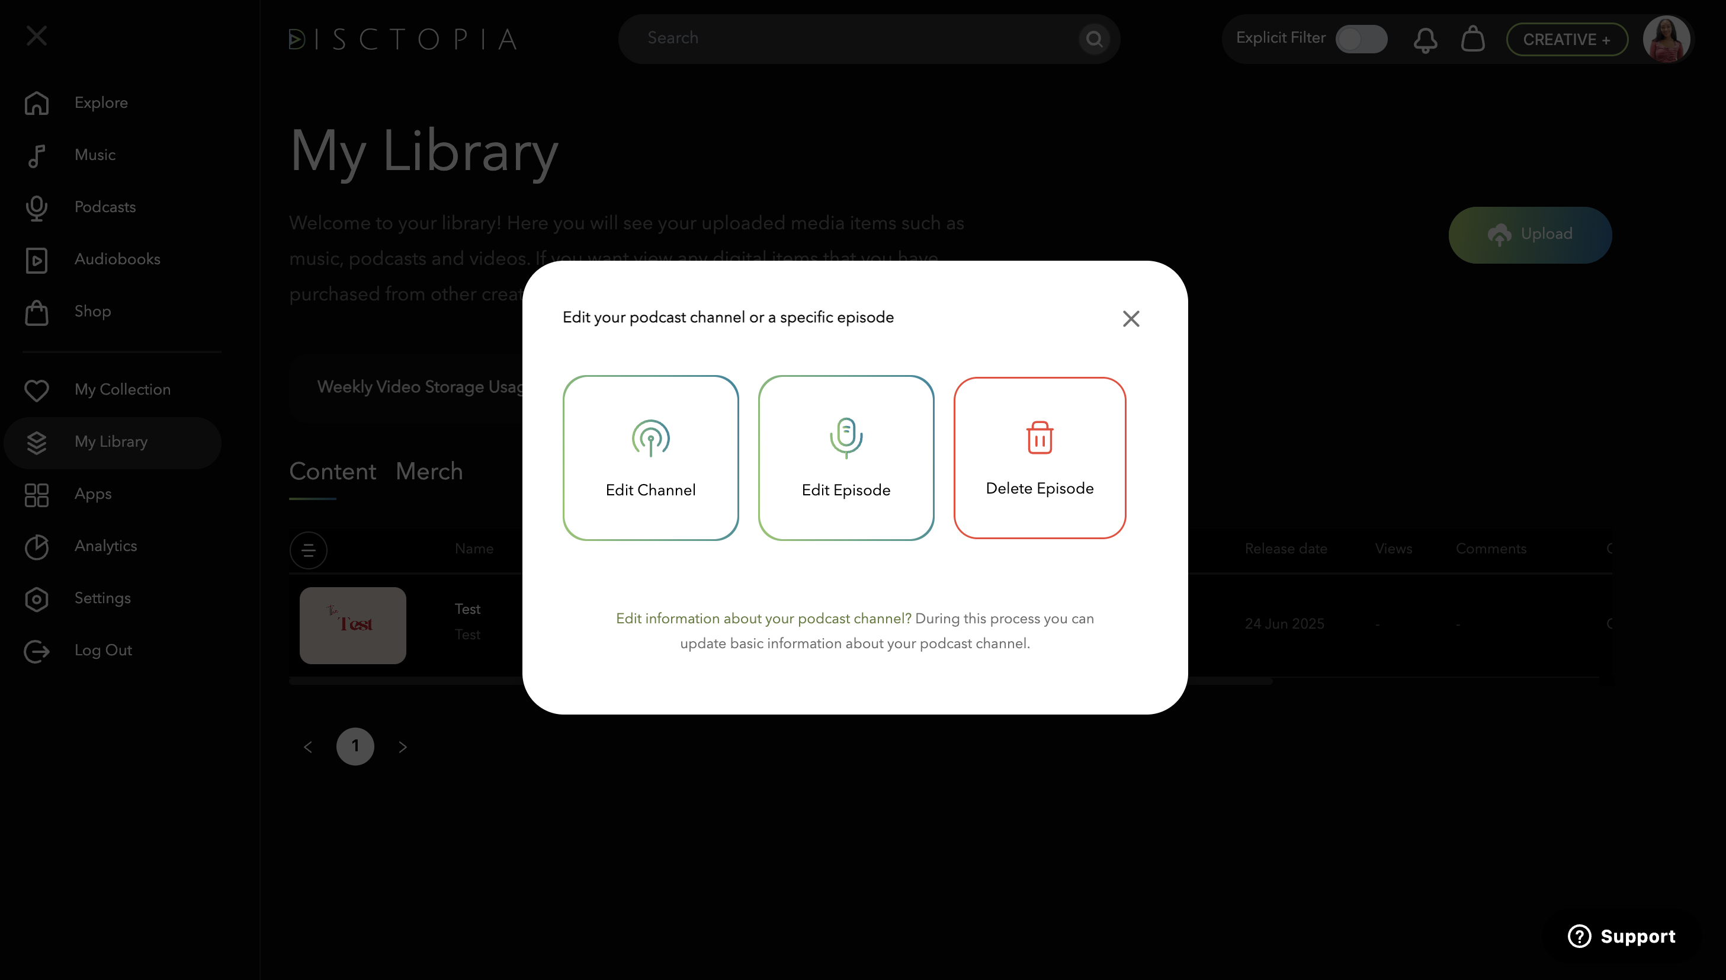1726x980 pixels.
Task: Click the Disctopia logo
Action: [x=403, y=39]
